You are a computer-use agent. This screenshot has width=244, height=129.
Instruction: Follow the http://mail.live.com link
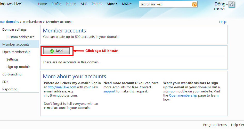tap(62, 87)
